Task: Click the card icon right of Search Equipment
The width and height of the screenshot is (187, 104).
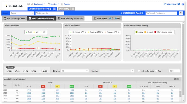Action: 181,13
